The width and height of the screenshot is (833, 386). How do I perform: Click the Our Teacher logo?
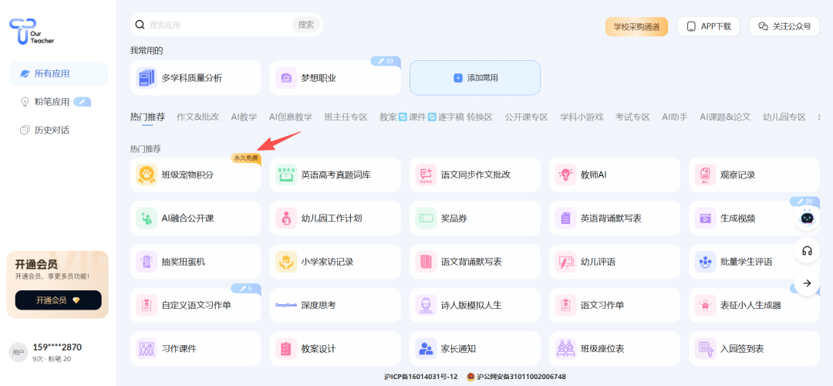[32, 31]
